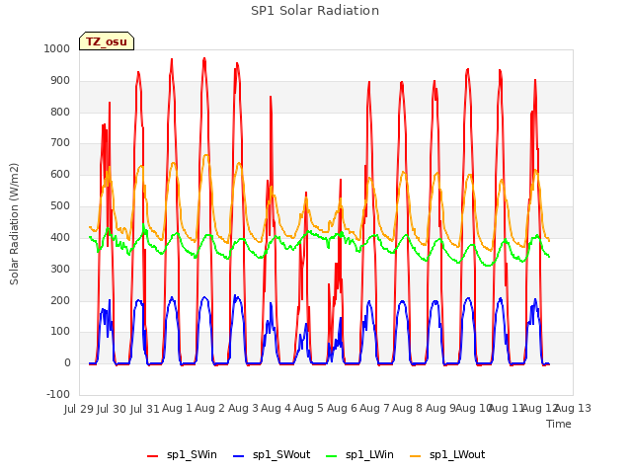Click the Aug 7 x-axis date label
The height and width of the screenshot is (474, 632).
pyautogui.click(x=374, y=408)
